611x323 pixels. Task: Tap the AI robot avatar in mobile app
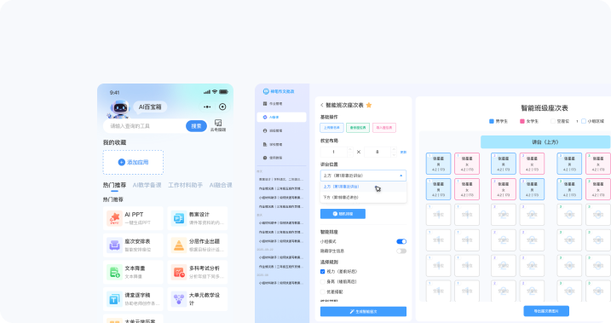pyautogui.click(x=120, y=108)
